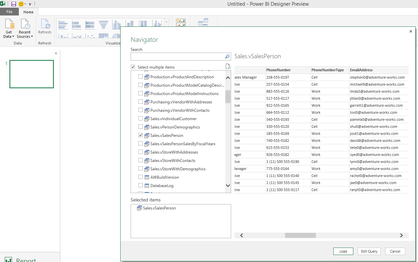Click the Production.vProductModelCatalogDescr... row label

coord(187,85)
